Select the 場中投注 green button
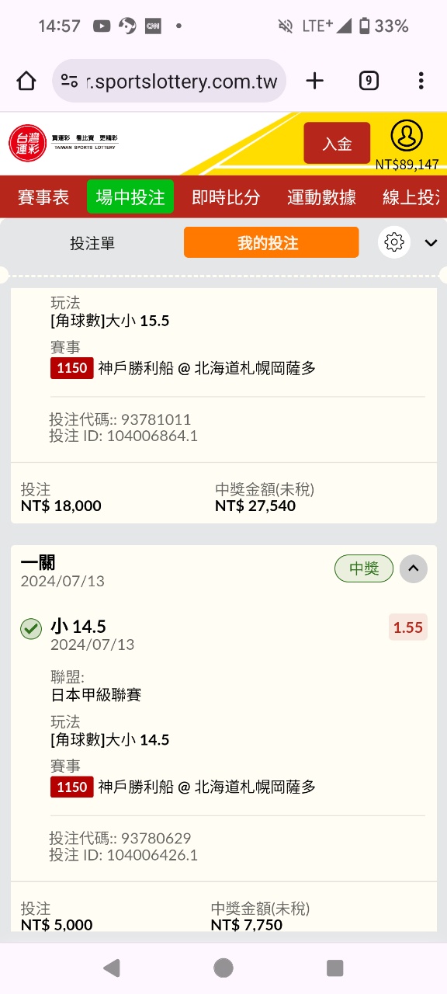447x994 pixels. tap(130, 197)
